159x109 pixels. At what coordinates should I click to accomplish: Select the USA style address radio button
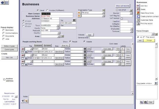[x=24, y=24]
